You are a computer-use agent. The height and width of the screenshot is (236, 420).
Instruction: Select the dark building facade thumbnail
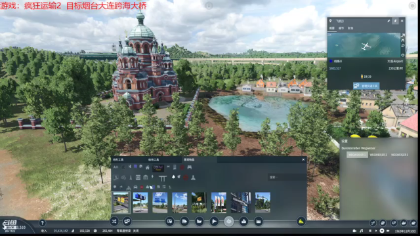click(241, 203)
